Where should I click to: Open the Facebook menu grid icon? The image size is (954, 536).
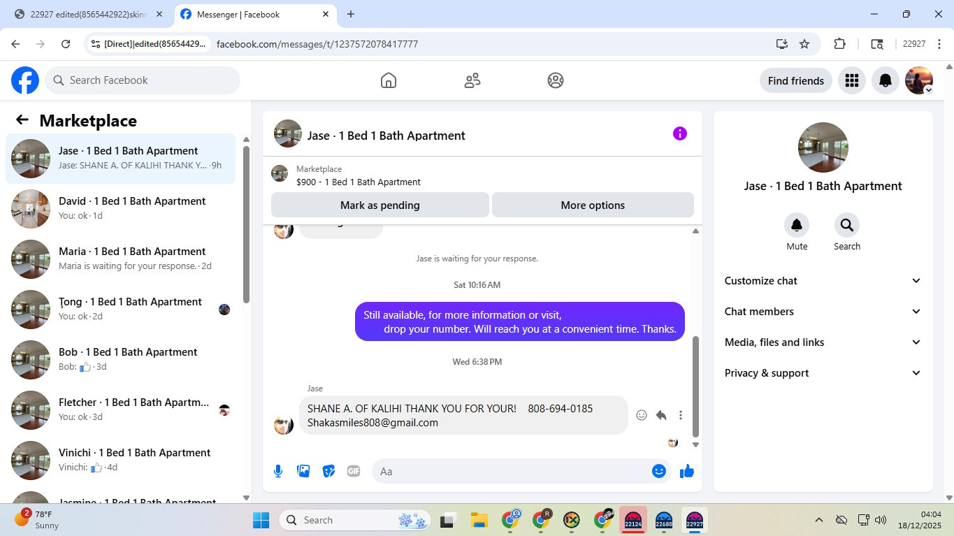pos(851,80)
